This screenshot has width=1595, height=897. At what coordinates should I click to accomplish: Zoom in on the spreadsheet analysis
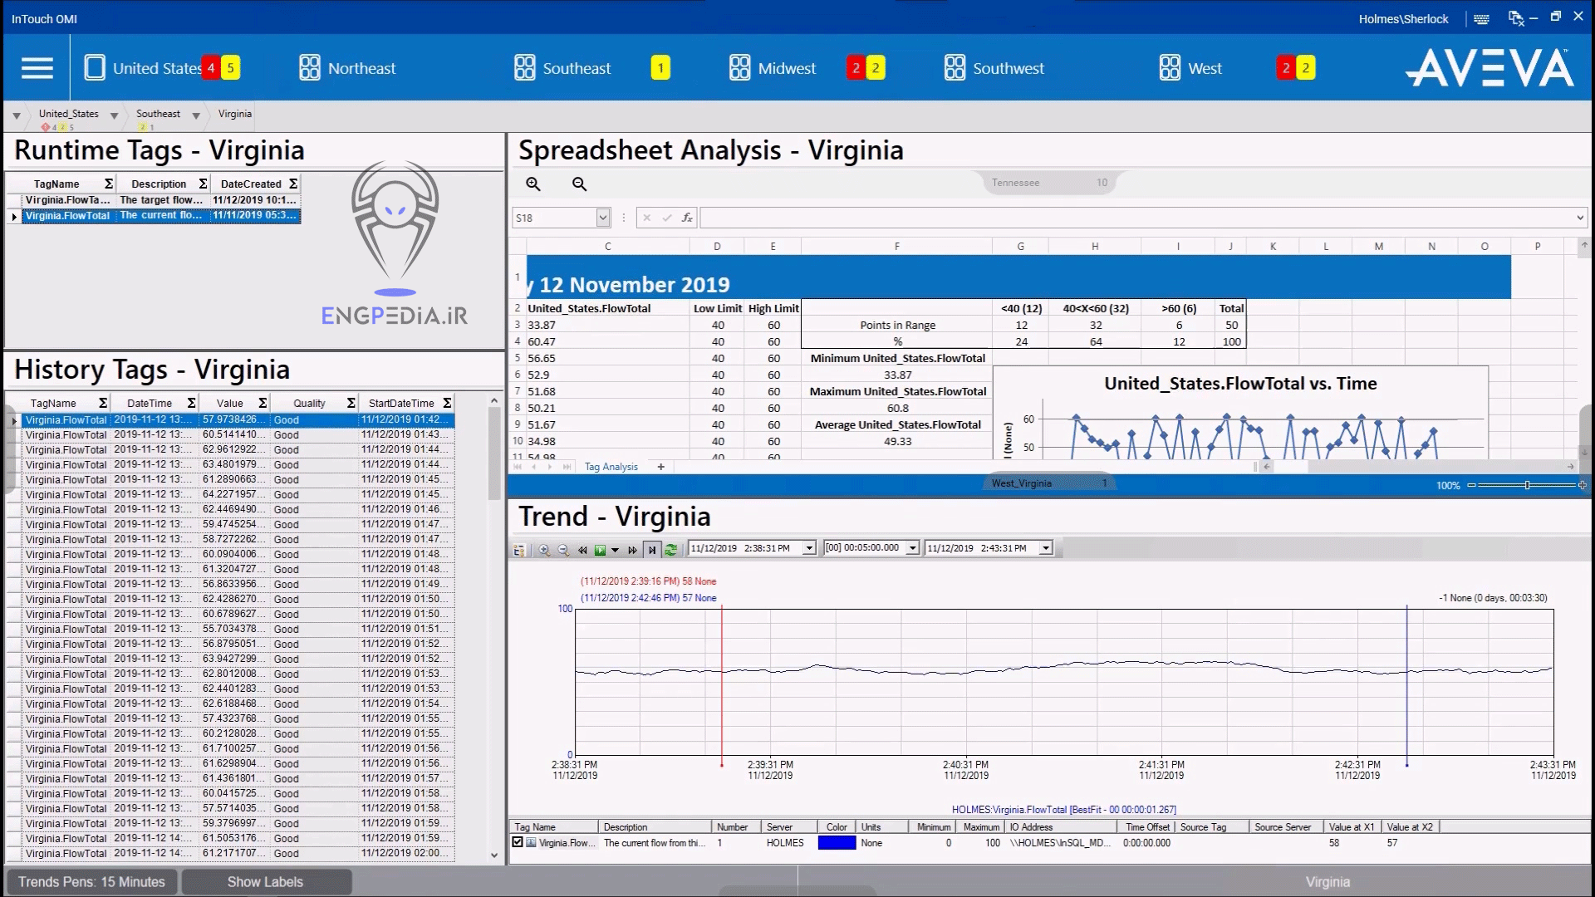(x=533, y=184)
